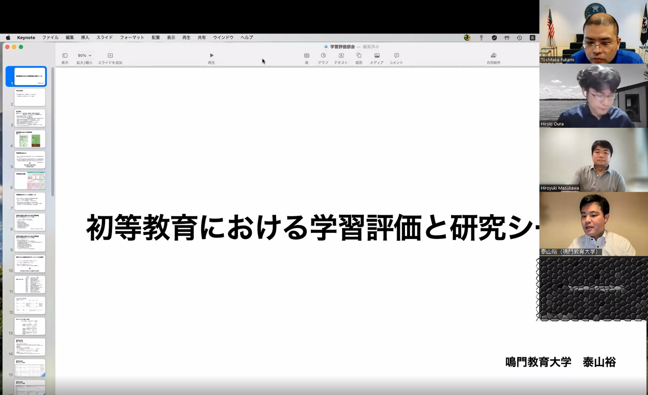Open the Apple menu
Image resolution: width=648 pixels, height=395 pixels.
(x=8, y=38)
